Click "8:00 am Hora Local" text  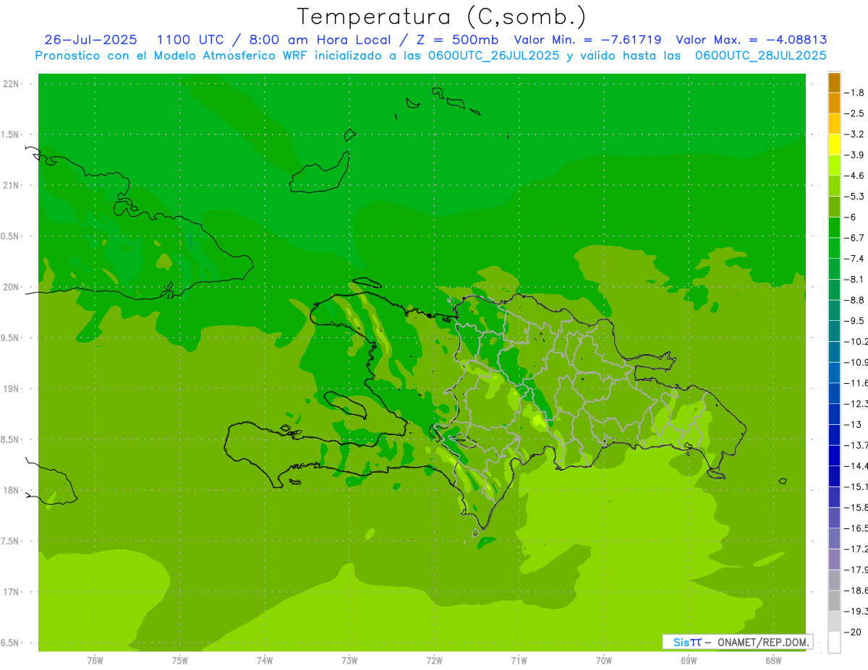pos(319,40)
